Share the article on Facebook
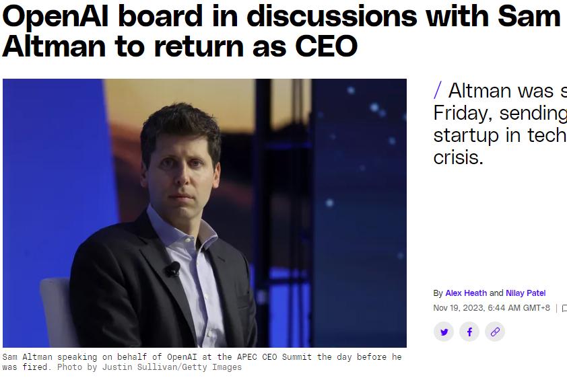This screenshot has width=567, height=378. click(x=469, y=332)
